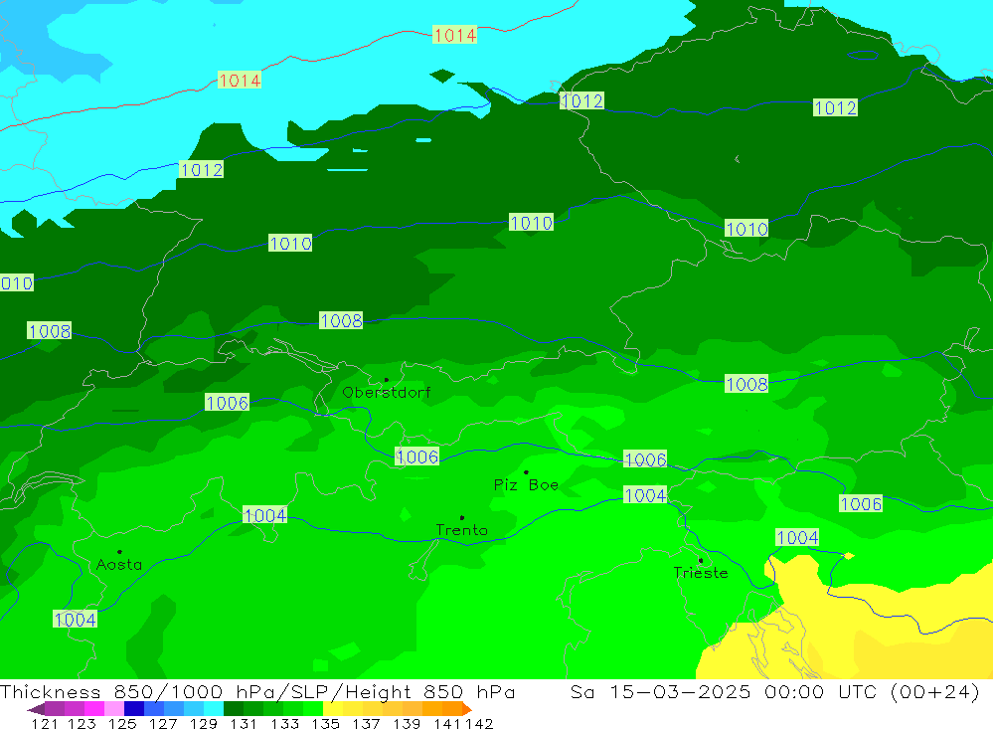Click the legend value 139
This screenshot has width=994, height=729.
pyautogui.click(x=407, y=723)
